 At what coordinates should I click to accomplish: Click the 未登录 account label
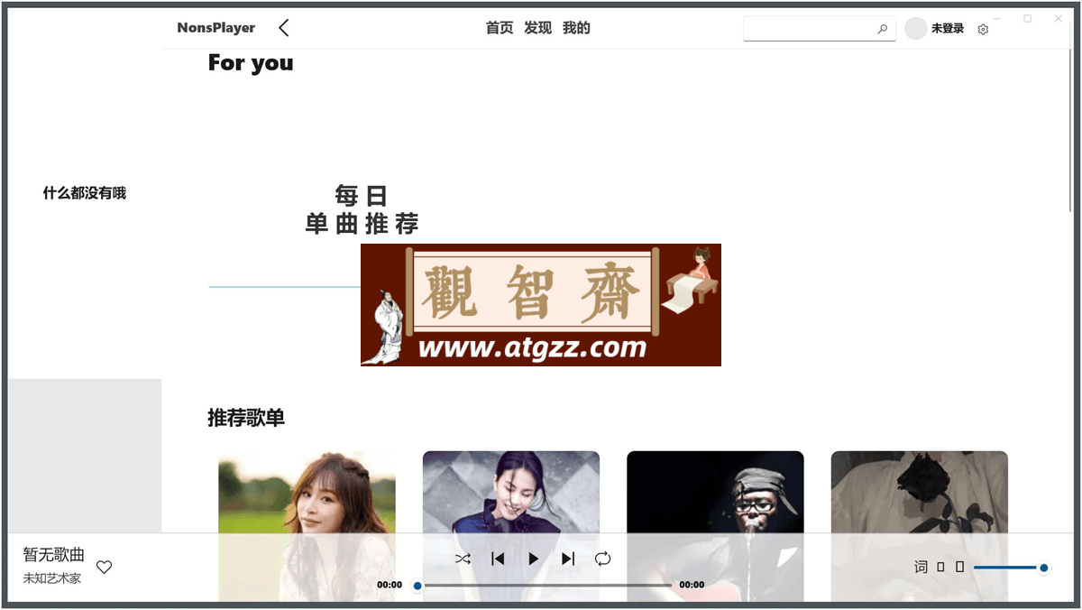point(948,29)
